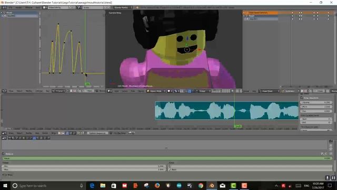Click the Blender logo icon in top bar
This screenshot has width=337, height=190.
point(137,7)
